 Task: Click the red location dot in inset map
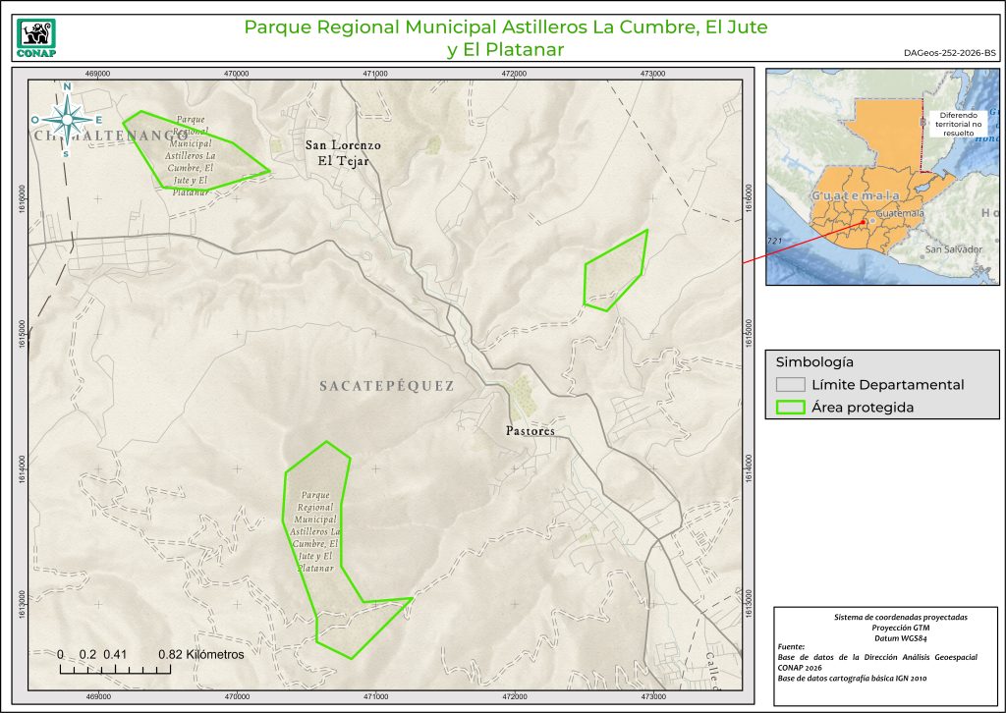click(x=864, y=222)
